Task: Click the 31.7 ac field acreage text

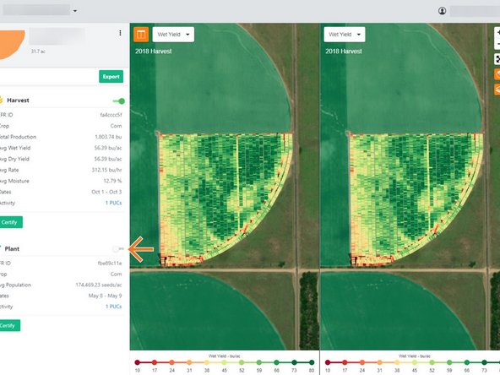Action: pos(38,51)
